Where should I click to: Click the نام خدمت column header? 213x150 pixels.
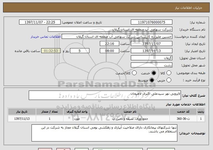[x=130, y=112]
